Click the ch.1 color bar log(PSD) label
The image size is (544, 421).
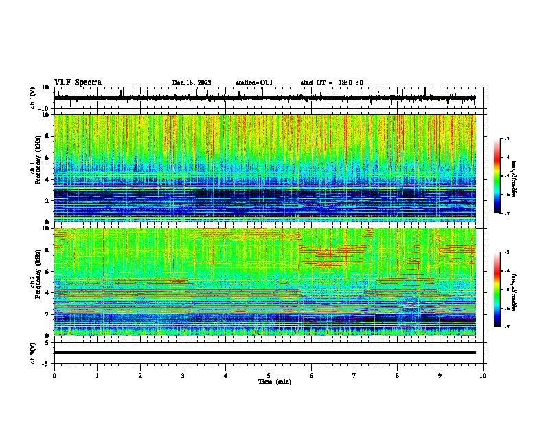pyautogui.click(x=514, y=180)
